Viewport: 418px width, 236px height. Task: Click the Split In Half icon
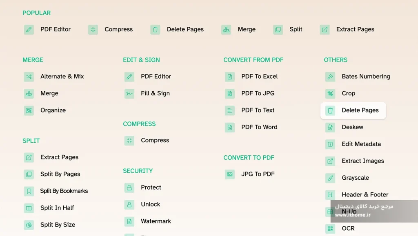(x=29, y=208)
